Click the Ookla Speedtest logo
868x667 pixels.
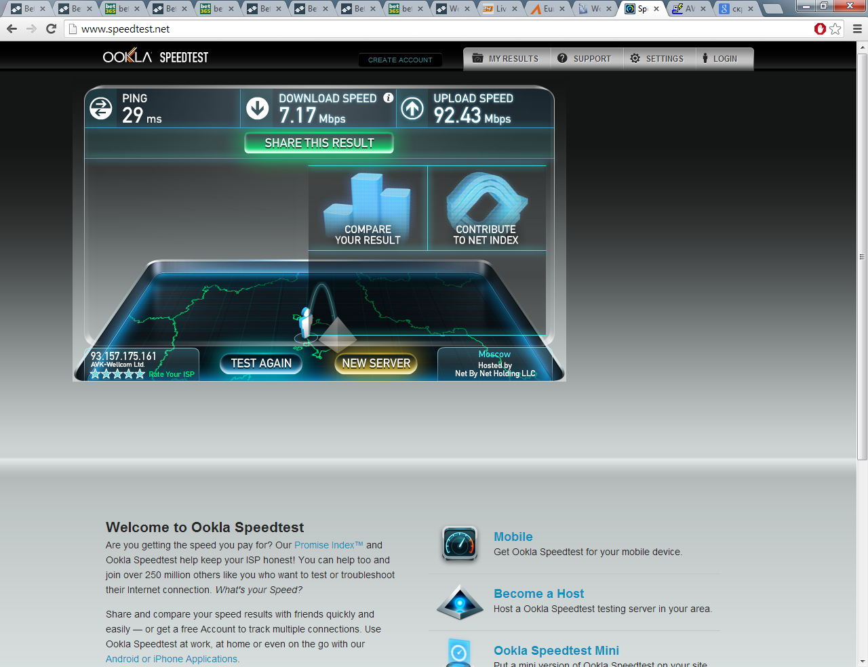point(155,57)
